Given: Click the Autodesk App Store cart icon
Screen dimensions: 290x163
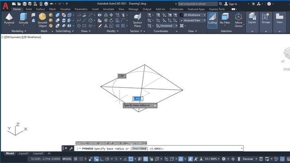Looking at the screenshot, I should [253, 4].
